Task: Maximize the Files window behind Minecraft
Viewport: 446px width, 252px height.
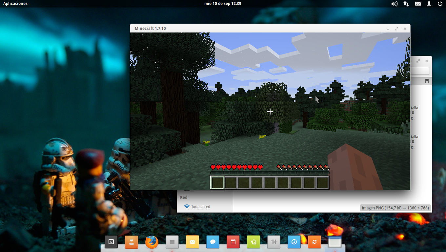Action: coord(418,61)
